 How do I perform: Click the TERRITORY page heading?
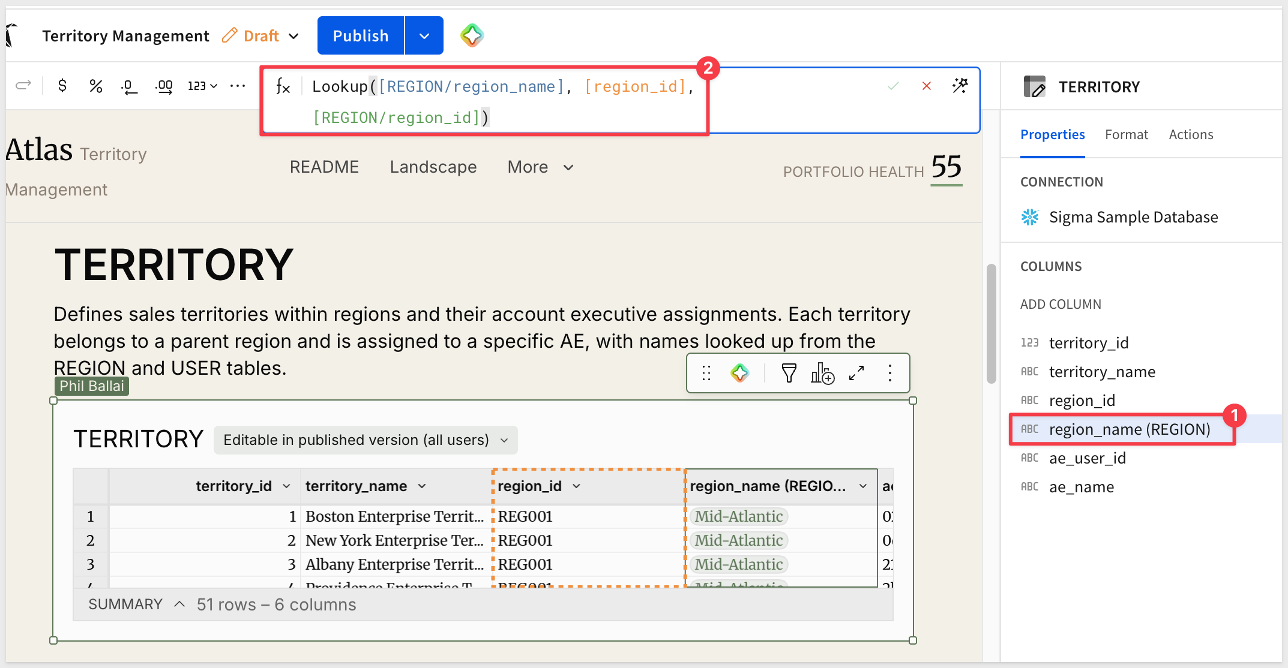coord(173,265)
